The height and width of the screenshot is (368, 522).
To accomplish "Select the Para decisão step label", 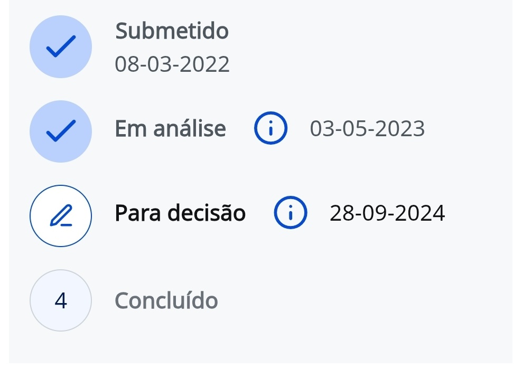I will pyautogui.click(x=180, y=213).
